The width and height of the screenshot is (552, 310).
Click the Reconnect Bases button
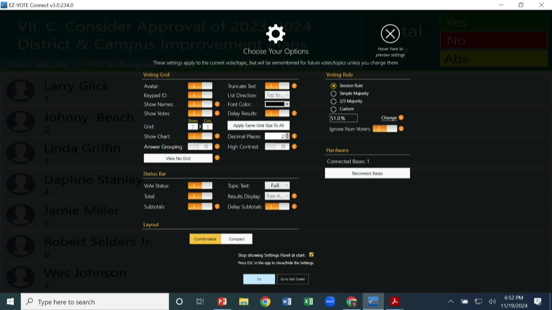click(367, 173)
